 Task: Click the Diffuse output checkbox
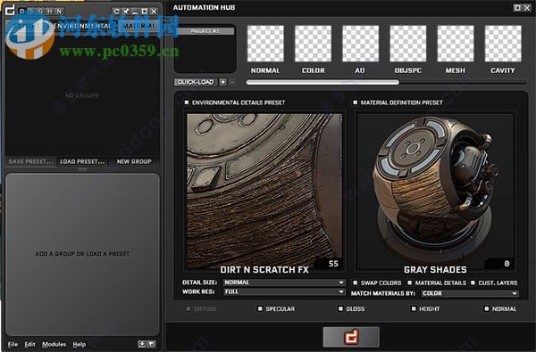pos(188,308)
